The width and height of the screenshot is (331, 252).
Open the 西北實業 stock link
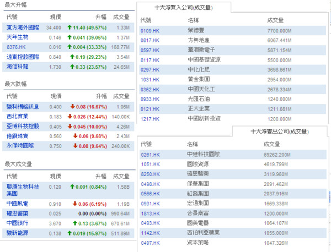point(17,117)
